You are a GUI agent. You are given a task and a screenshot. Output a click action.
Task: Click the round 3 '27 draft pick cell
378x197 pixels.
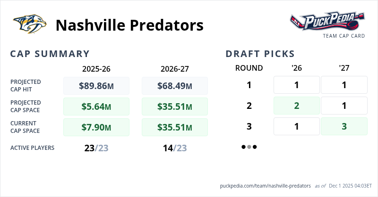[x=344, y=126]
